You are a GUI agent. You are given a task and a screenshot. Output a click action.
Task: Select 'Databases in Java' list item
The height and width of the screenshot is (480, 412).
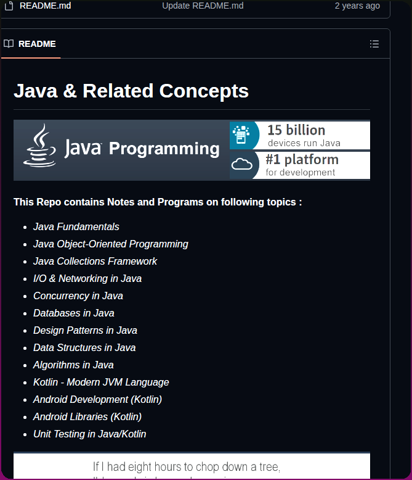74,313
